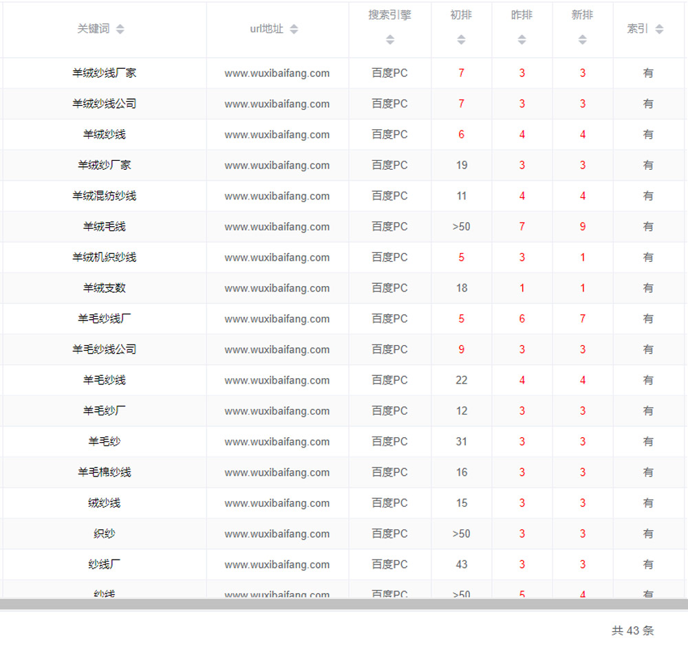688x649 pixels.
Task: Click the horizontal scrollbar below the table
Action: pyautogui.click(x=344, y=604)
